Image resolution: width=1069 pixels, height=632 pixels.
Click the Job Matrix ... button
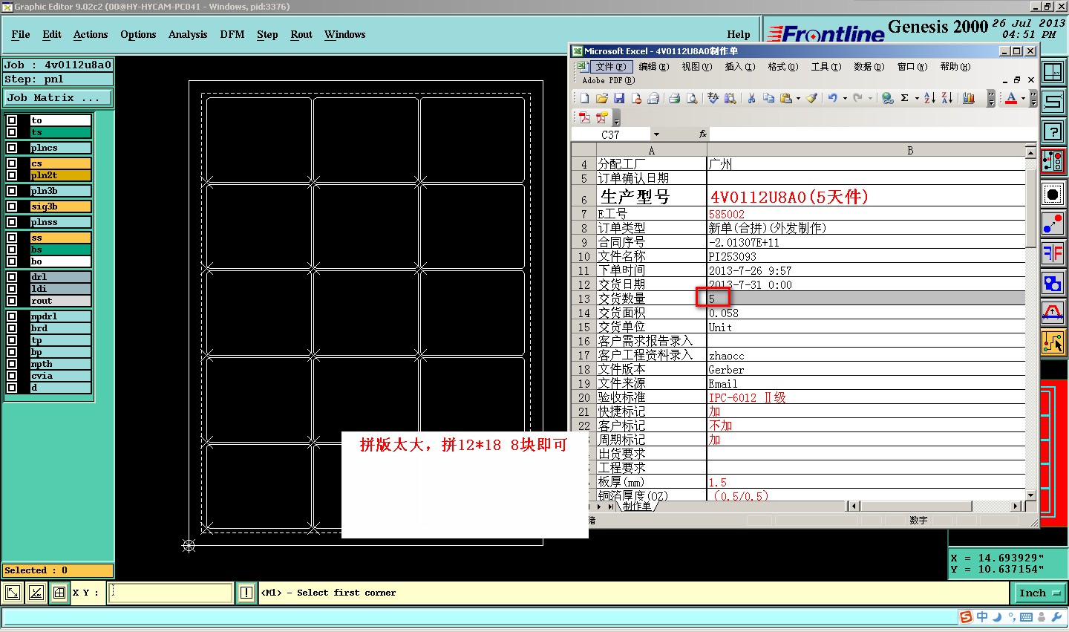[x=58, y=97]
